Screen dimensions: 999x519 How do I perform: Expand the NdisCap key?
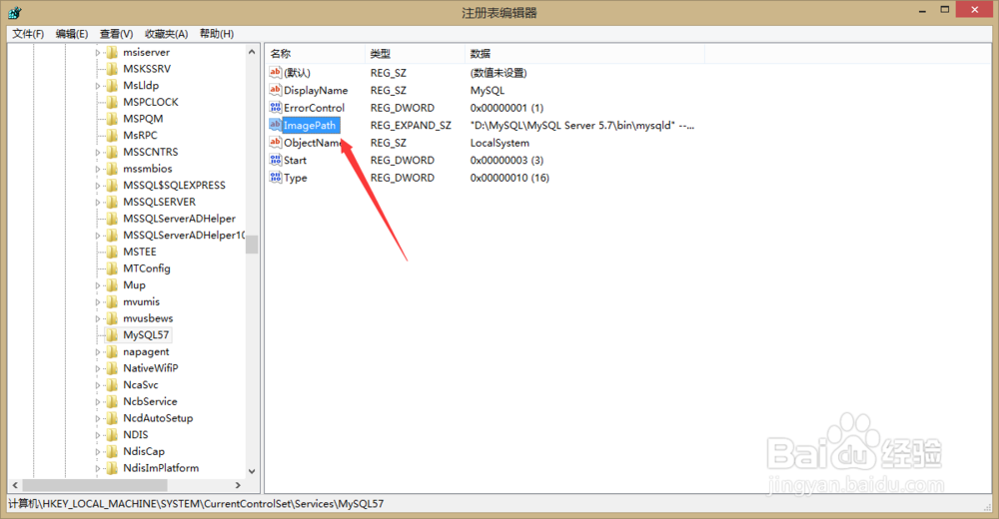(x=98, y=451)
